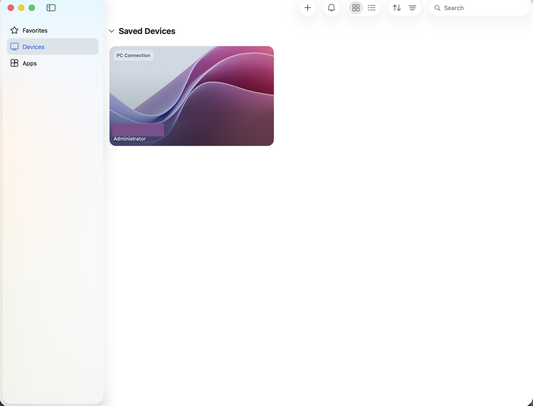Click the Apps grid icon
The image size is (533, 406).
pyautogui.click(x=14, y=63)
